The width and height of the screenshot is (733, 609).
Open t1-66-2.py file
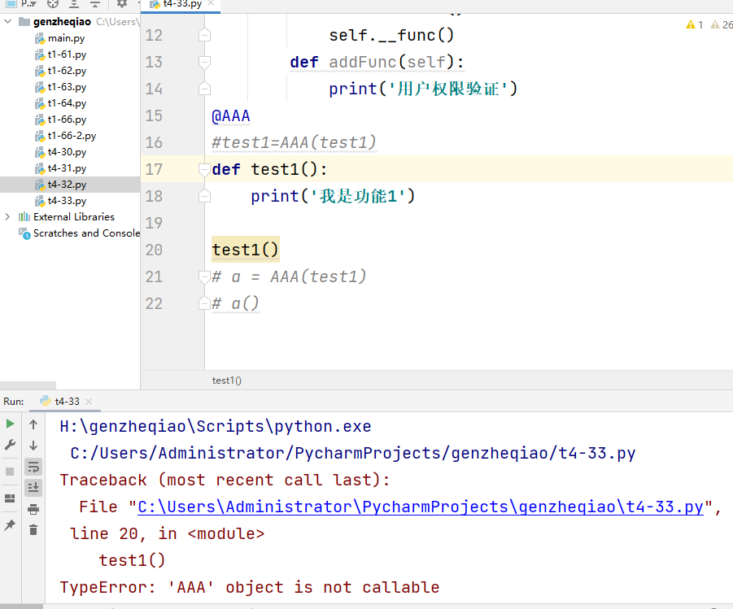pyautogui.click(x=72, y=136)
